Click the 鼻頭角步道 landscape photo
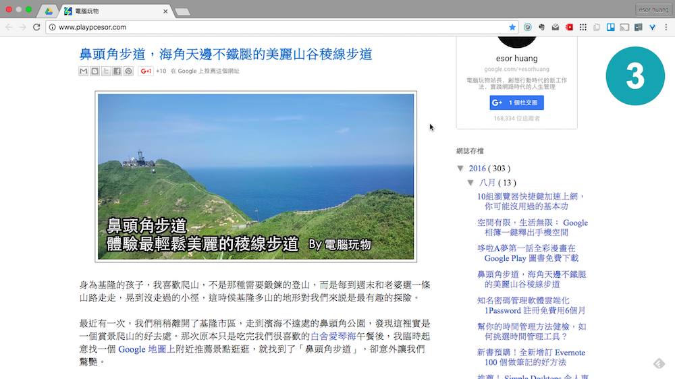 coord(256,177)
